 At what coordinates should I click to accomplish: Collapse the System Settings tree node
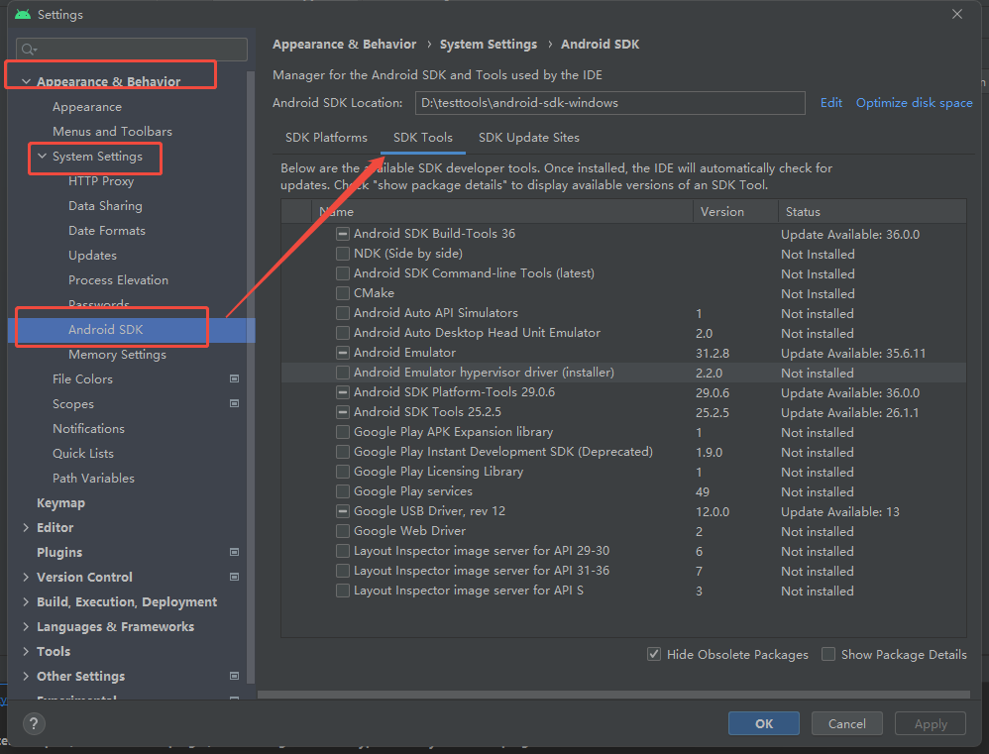click(43, 156)
